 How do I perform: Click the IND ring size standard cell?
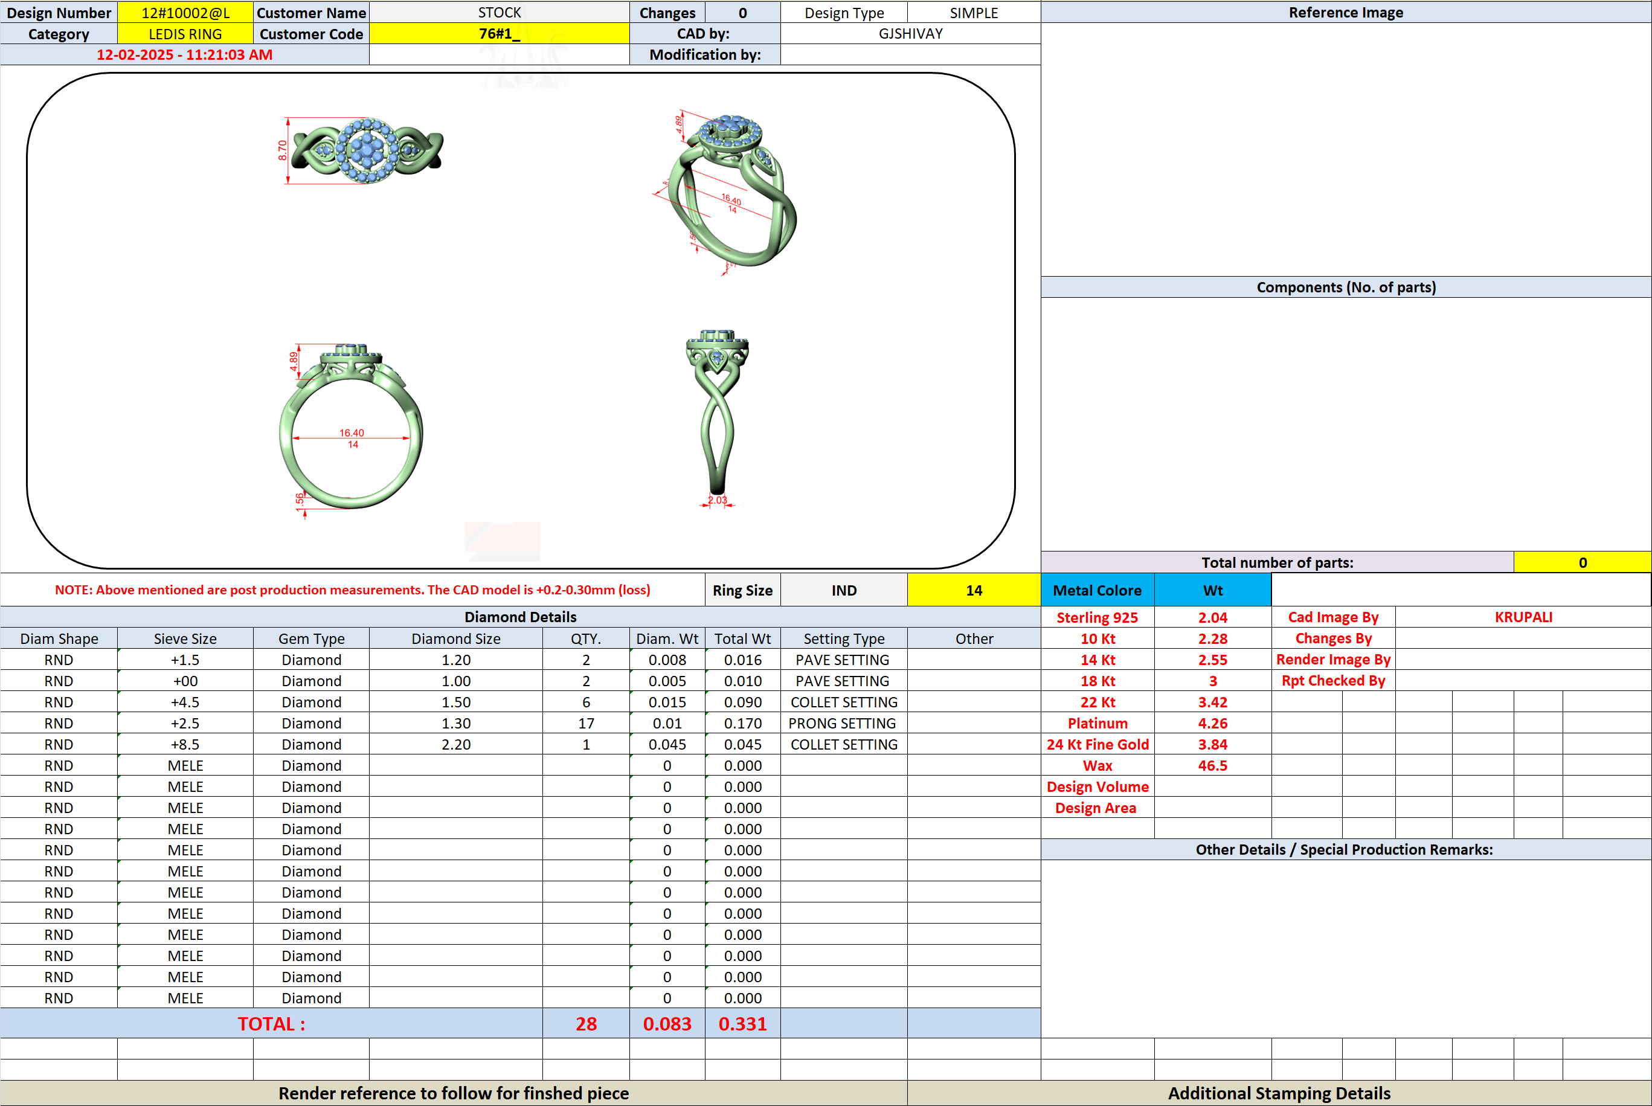(x=844, y=590)
